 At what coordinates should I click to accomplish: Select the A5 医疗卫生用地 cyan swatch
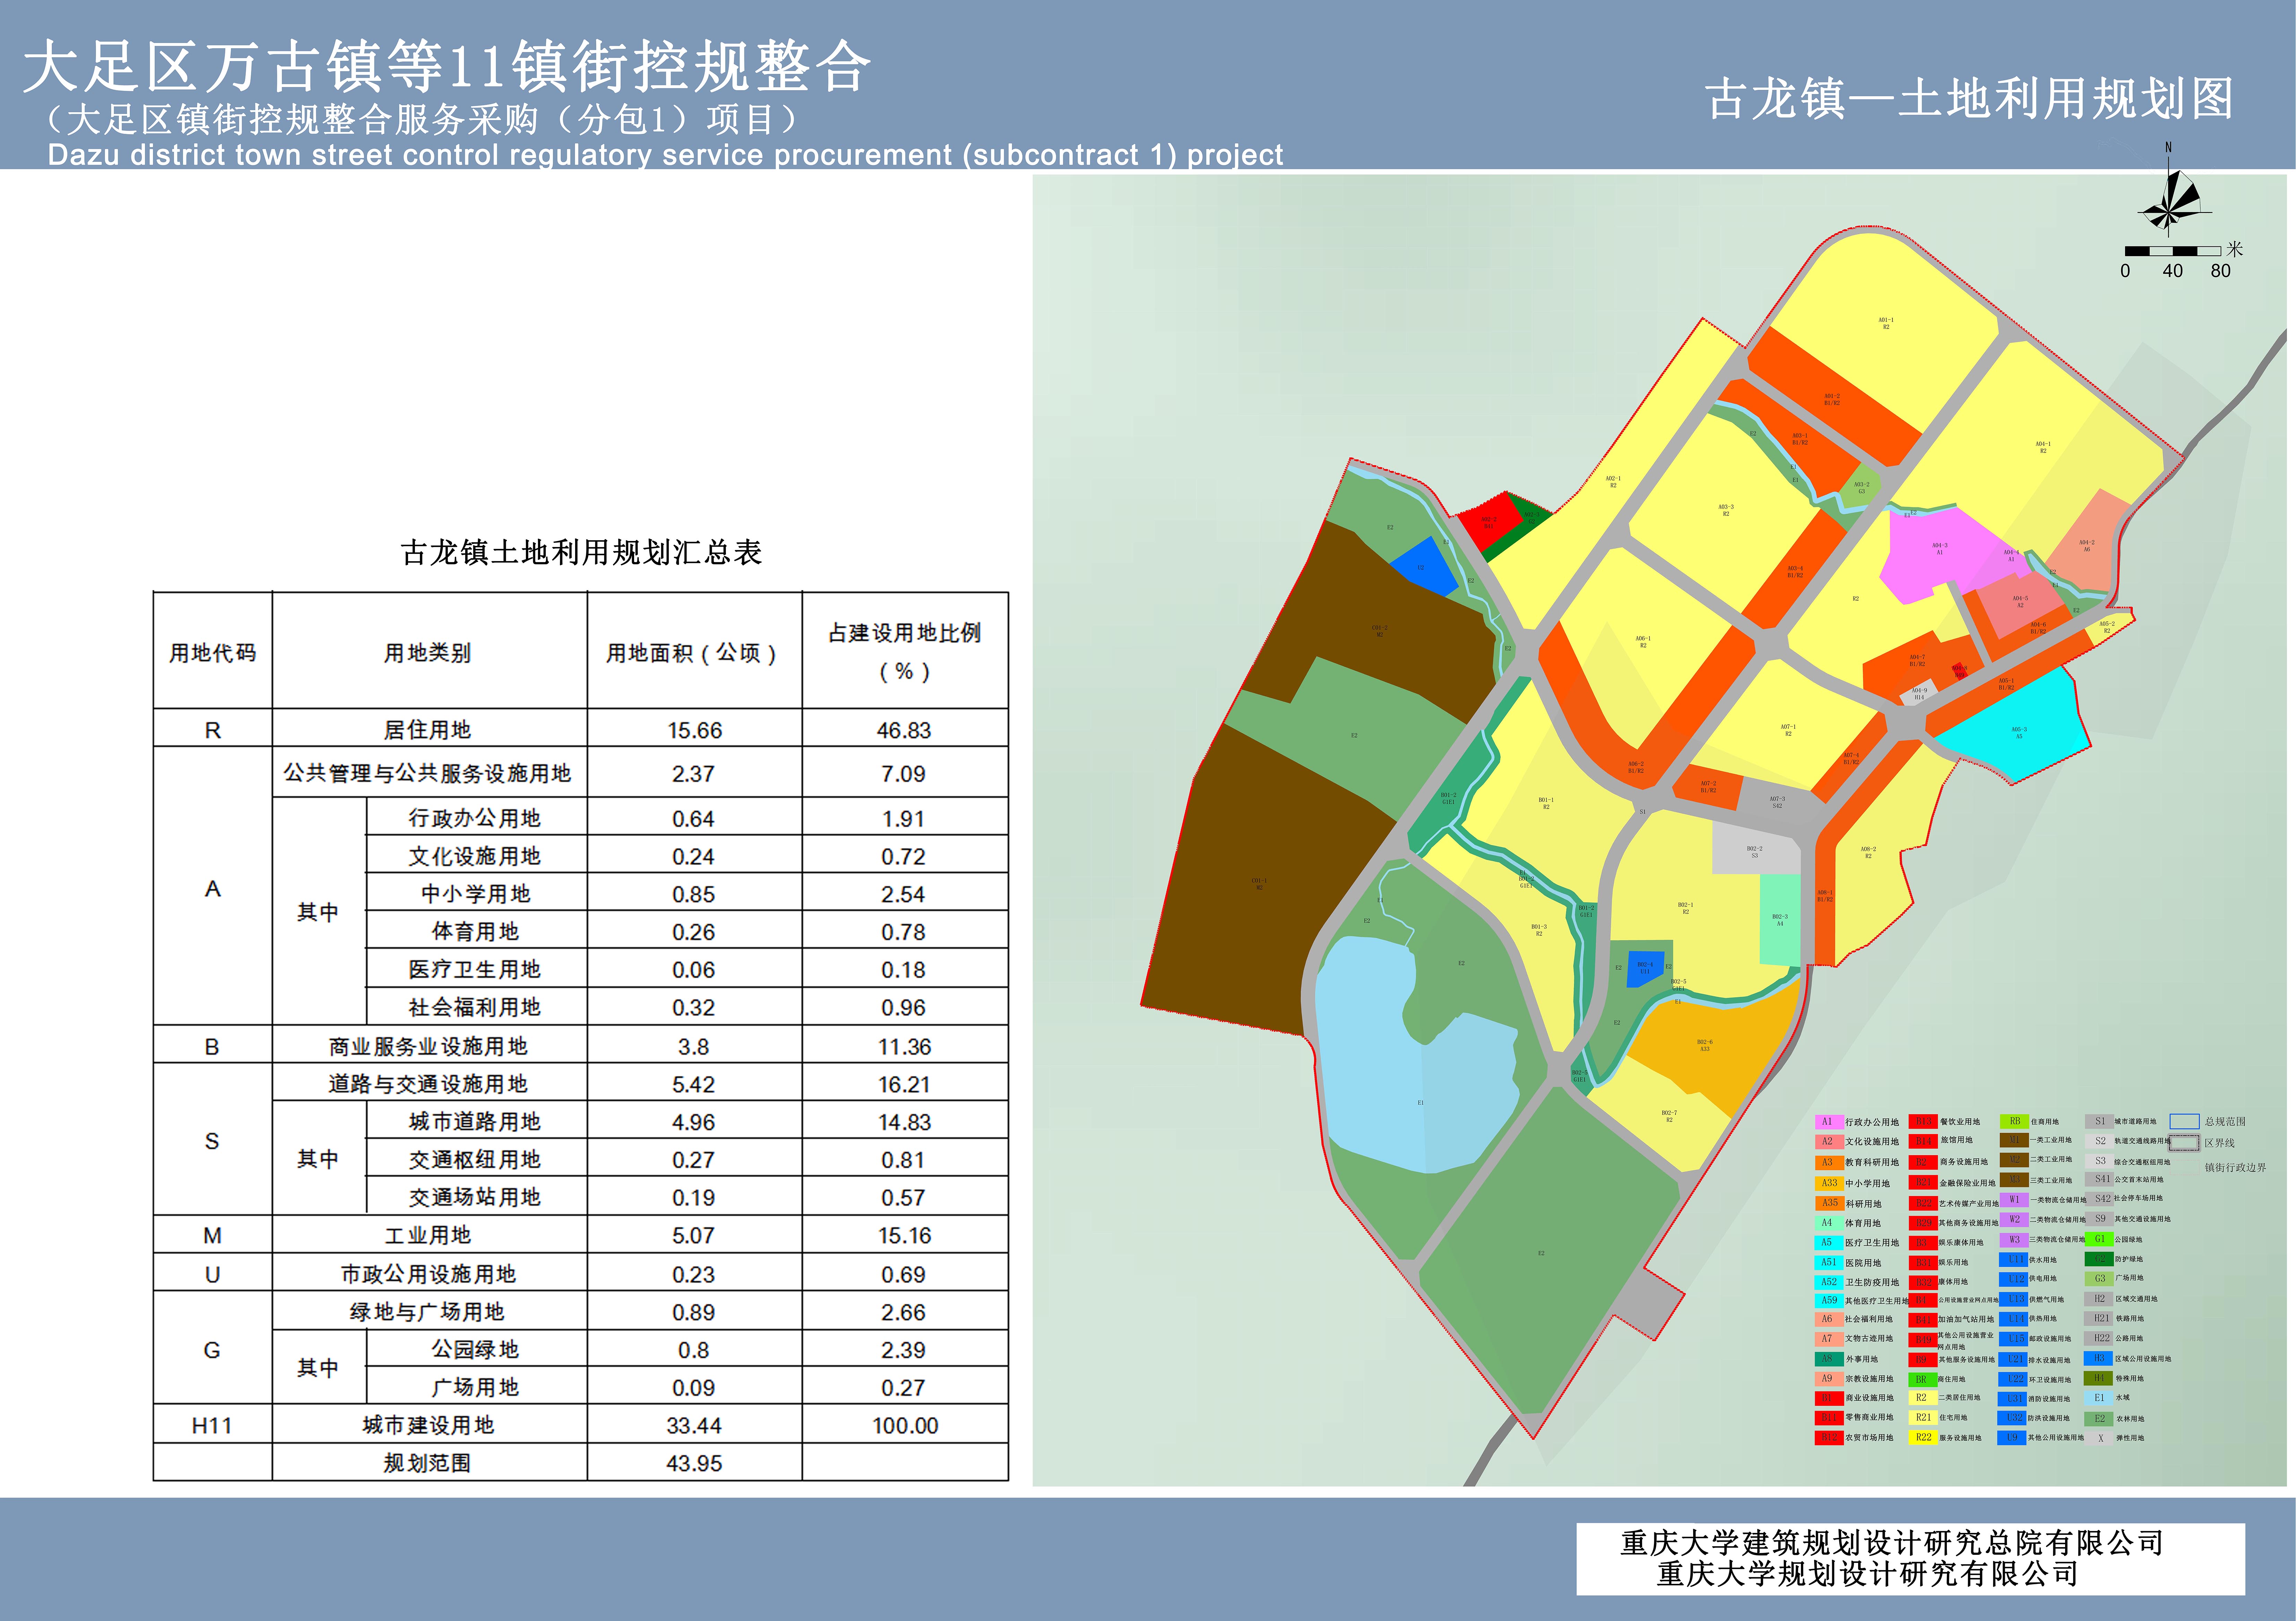[x=1829, y=1243]
